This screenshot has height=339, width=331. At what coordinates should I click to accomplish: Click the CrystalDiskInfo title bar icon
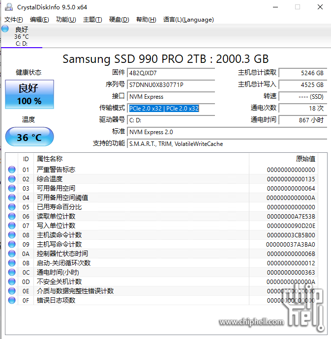click(9, 7)
